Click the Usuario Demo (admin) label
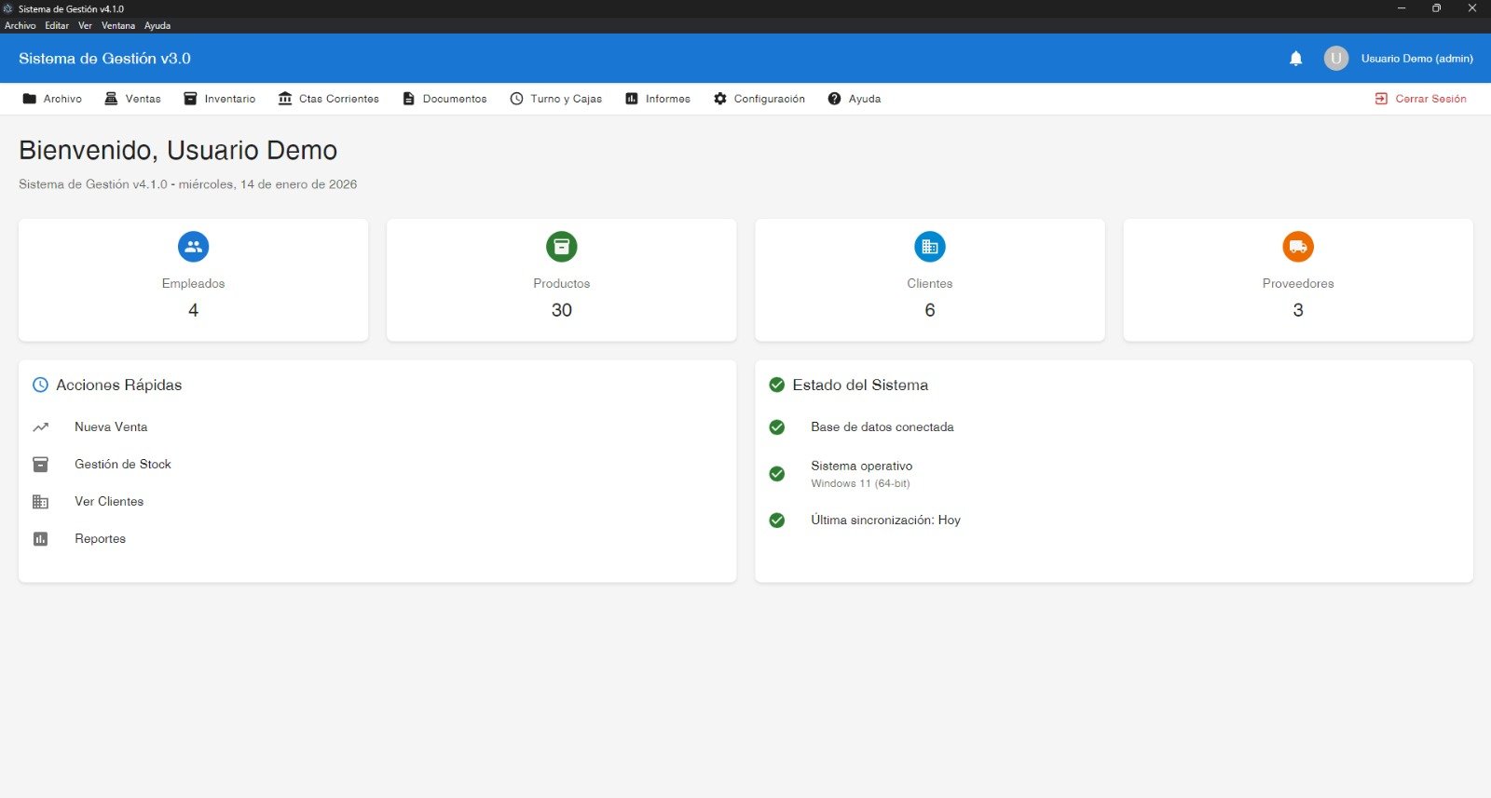 (x=1416, y=59)
